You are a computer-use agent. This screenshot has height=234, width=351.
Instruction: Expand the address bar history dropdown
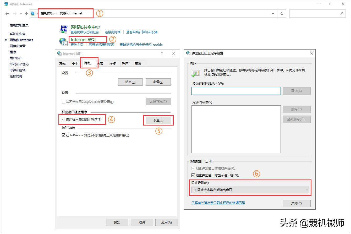(273, 14)
